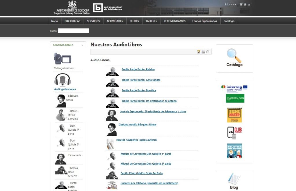This screenshot has height=191, width=296.
Task: Open Catálogo magnifying glass icon
Action: [x=234, y=56]
